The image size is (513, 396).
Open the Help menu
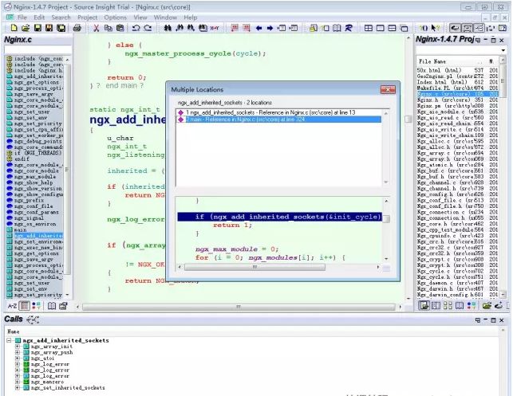190,18
